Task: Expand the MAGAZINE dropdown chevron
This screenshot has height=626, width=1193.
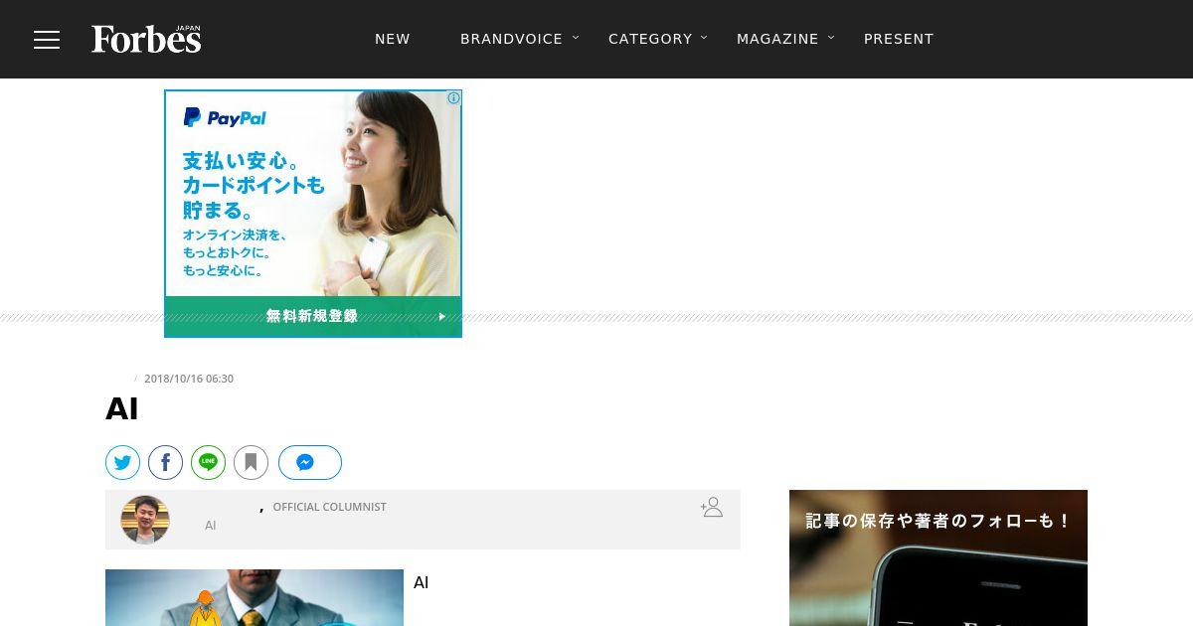Action: click(831, 38)
